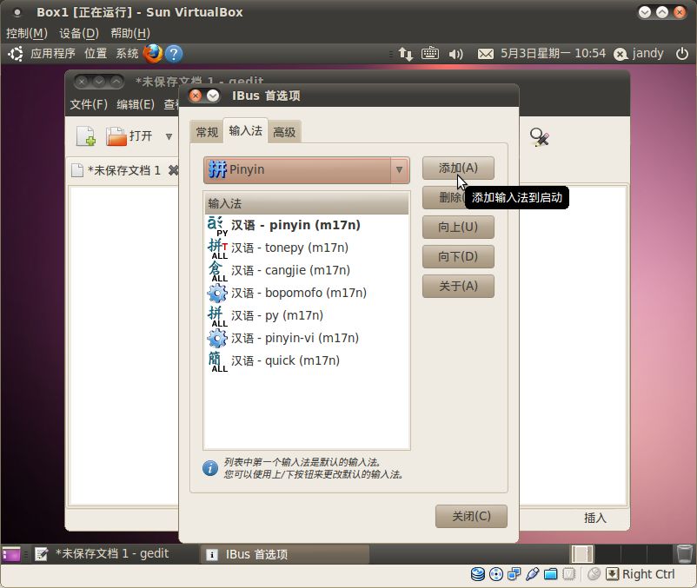Click the Ubuntu logo icon in panel
This screenshot has height=588, width=697.
click(16, 54)
